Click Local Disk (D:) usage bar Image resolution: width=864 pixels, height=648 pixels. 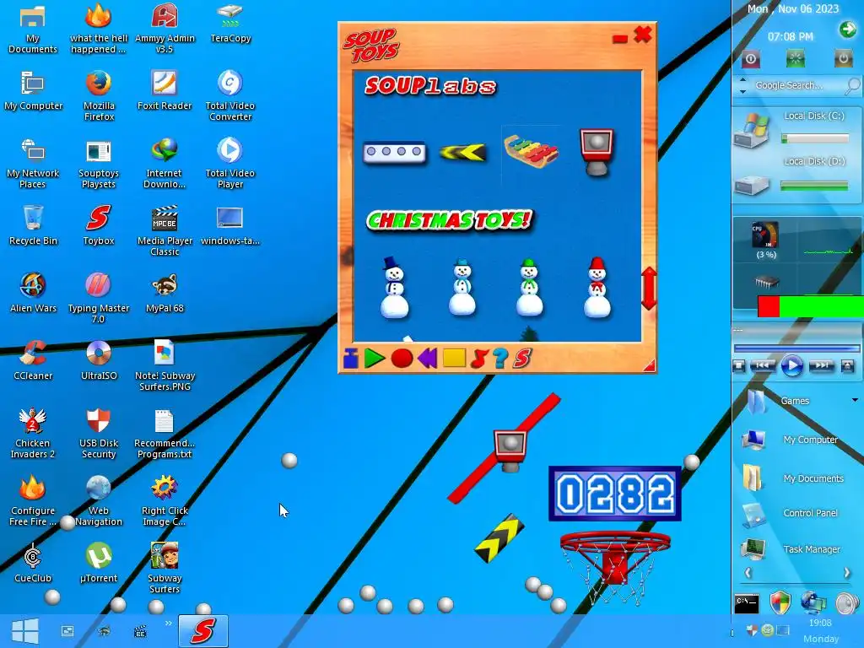pyautogui.click(x=814, y=186)
